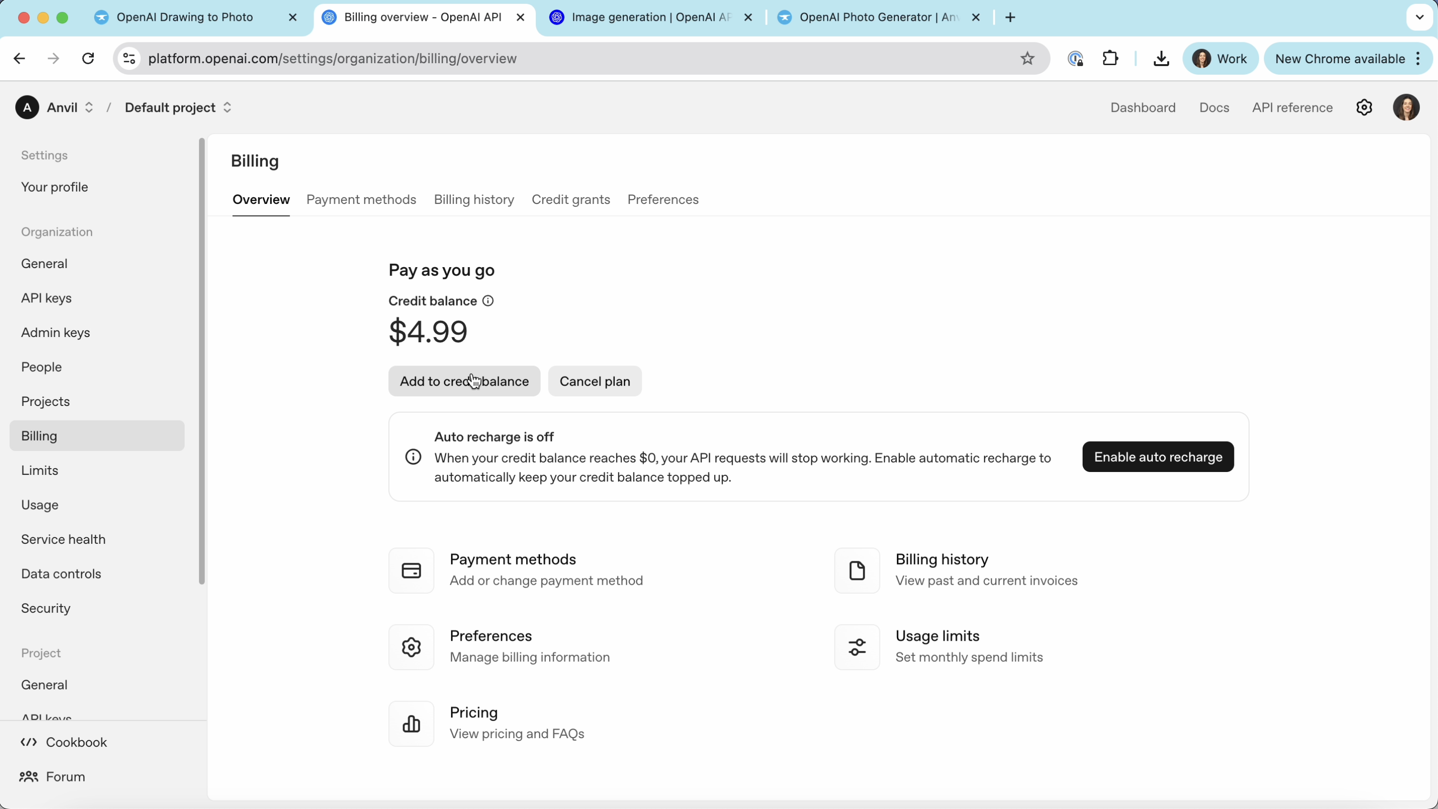Viewport: 1438px width, 809px height.
Task: Click the settings gear icon in header
Action: [1364, 107]
